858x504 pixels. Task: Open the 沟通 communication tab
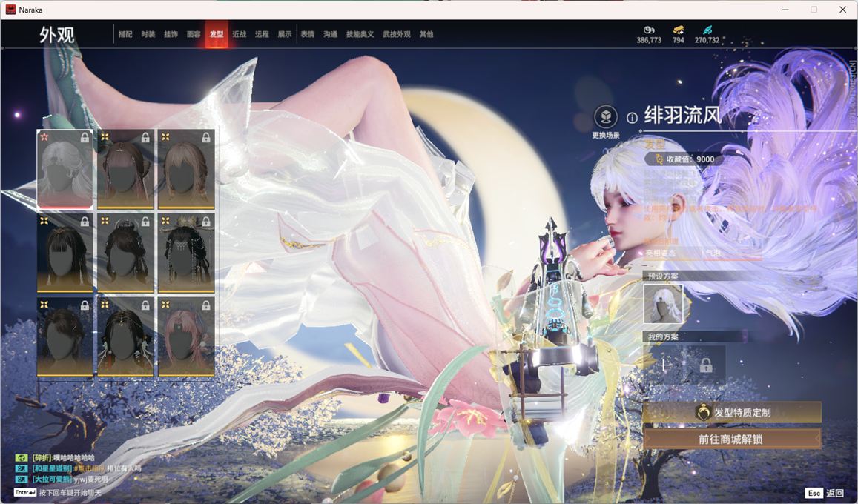(x=331, y=34)
